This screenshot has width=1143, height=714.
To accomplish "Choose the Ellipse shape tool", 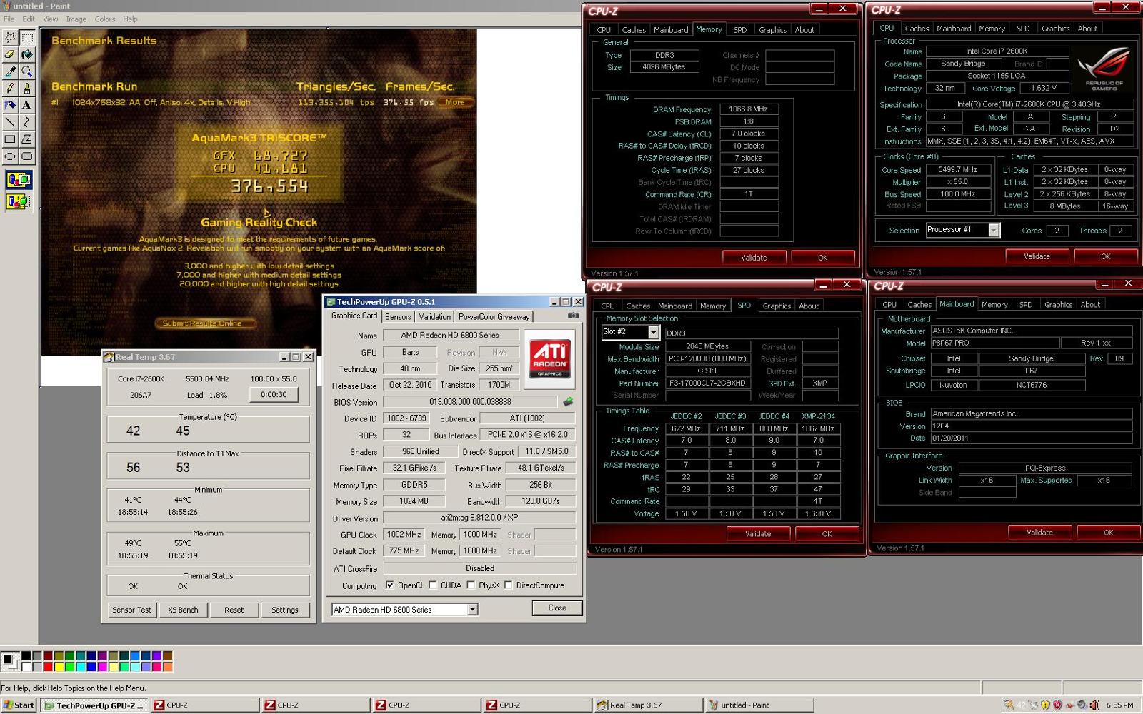I will pos(10,156).
